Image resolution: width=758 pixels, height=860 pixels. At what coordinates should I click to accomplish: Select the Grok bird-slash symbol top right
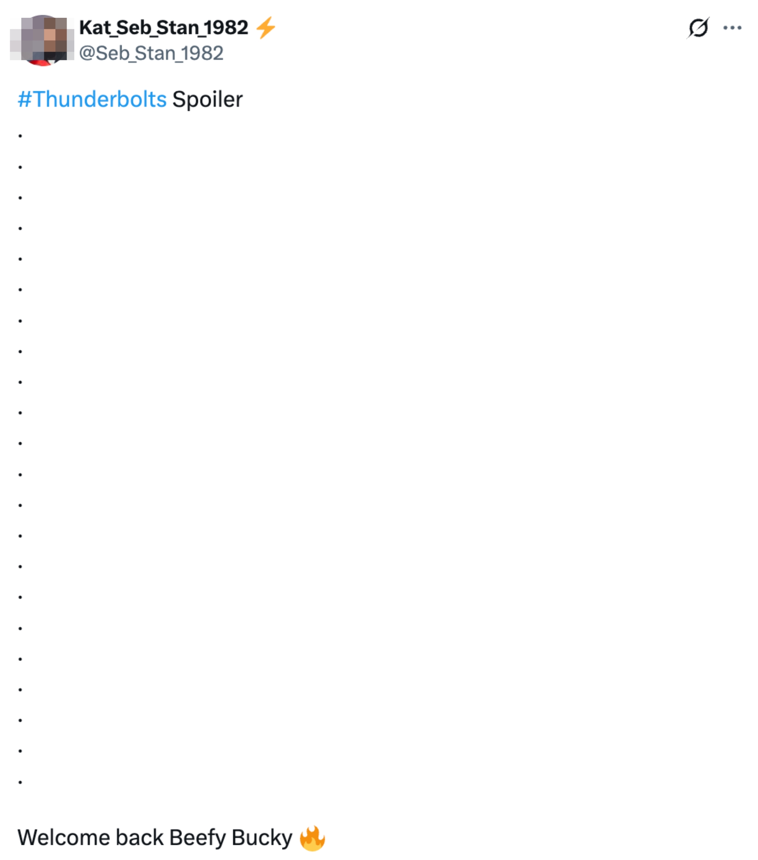698,28
